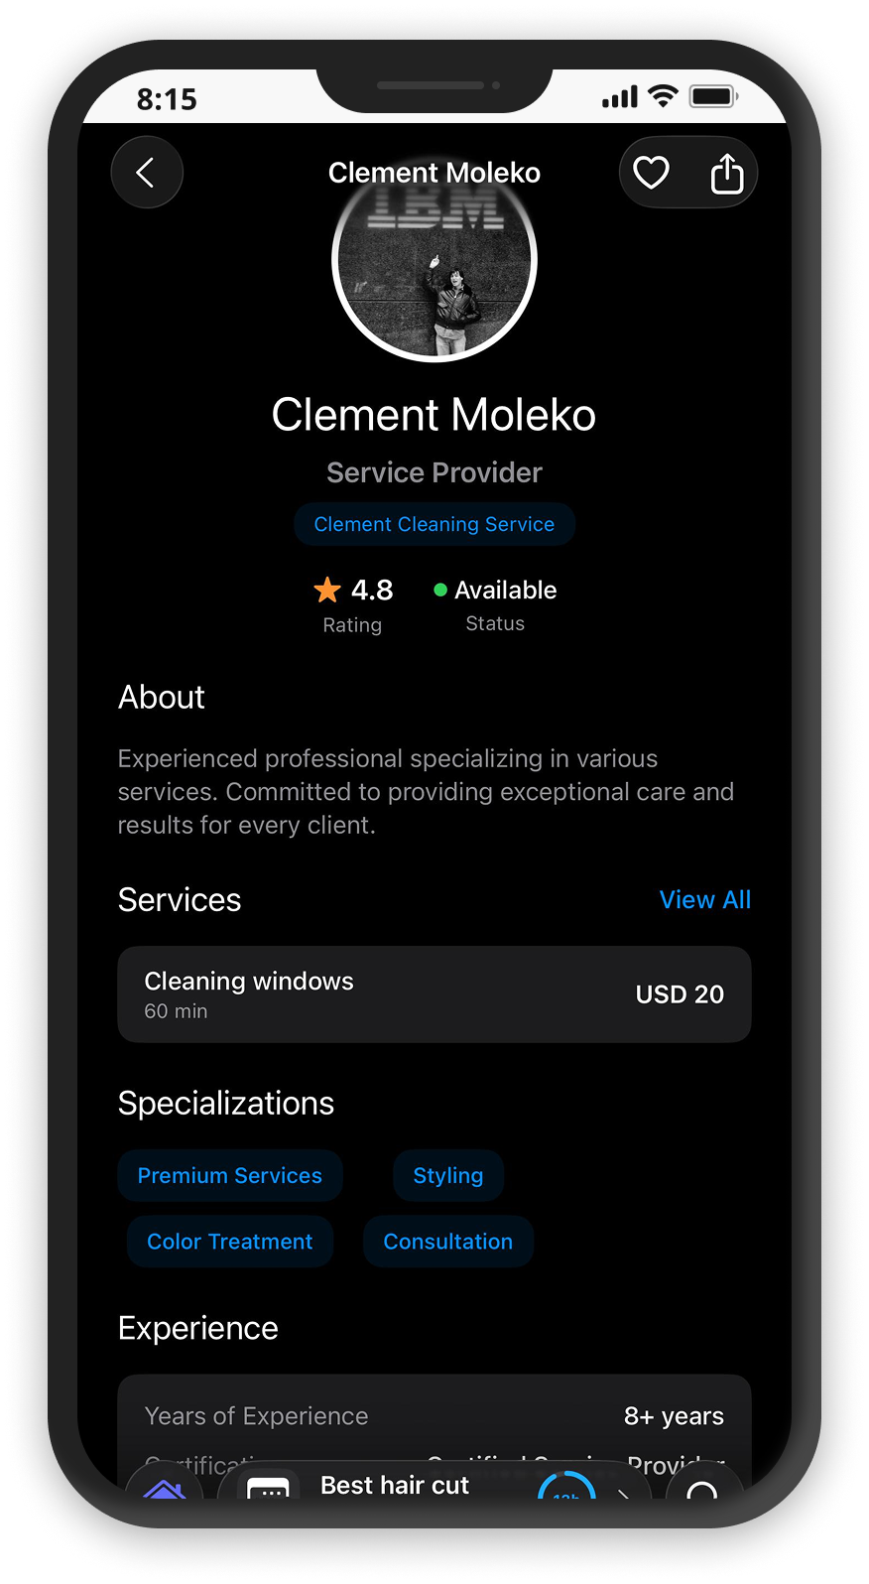Toggle the Styling specialization chip
Image resolution: width=869 pixels, height=1584 pixels.
point(447,1175)
